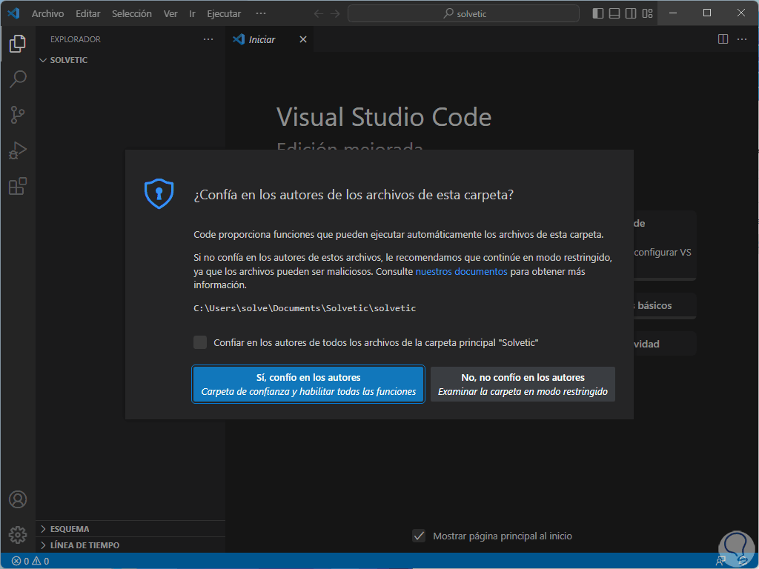Image resolution: width=759 pixels, height=569 pixels.
Task: Open the Ver menu
Action: tap(170, 13)
